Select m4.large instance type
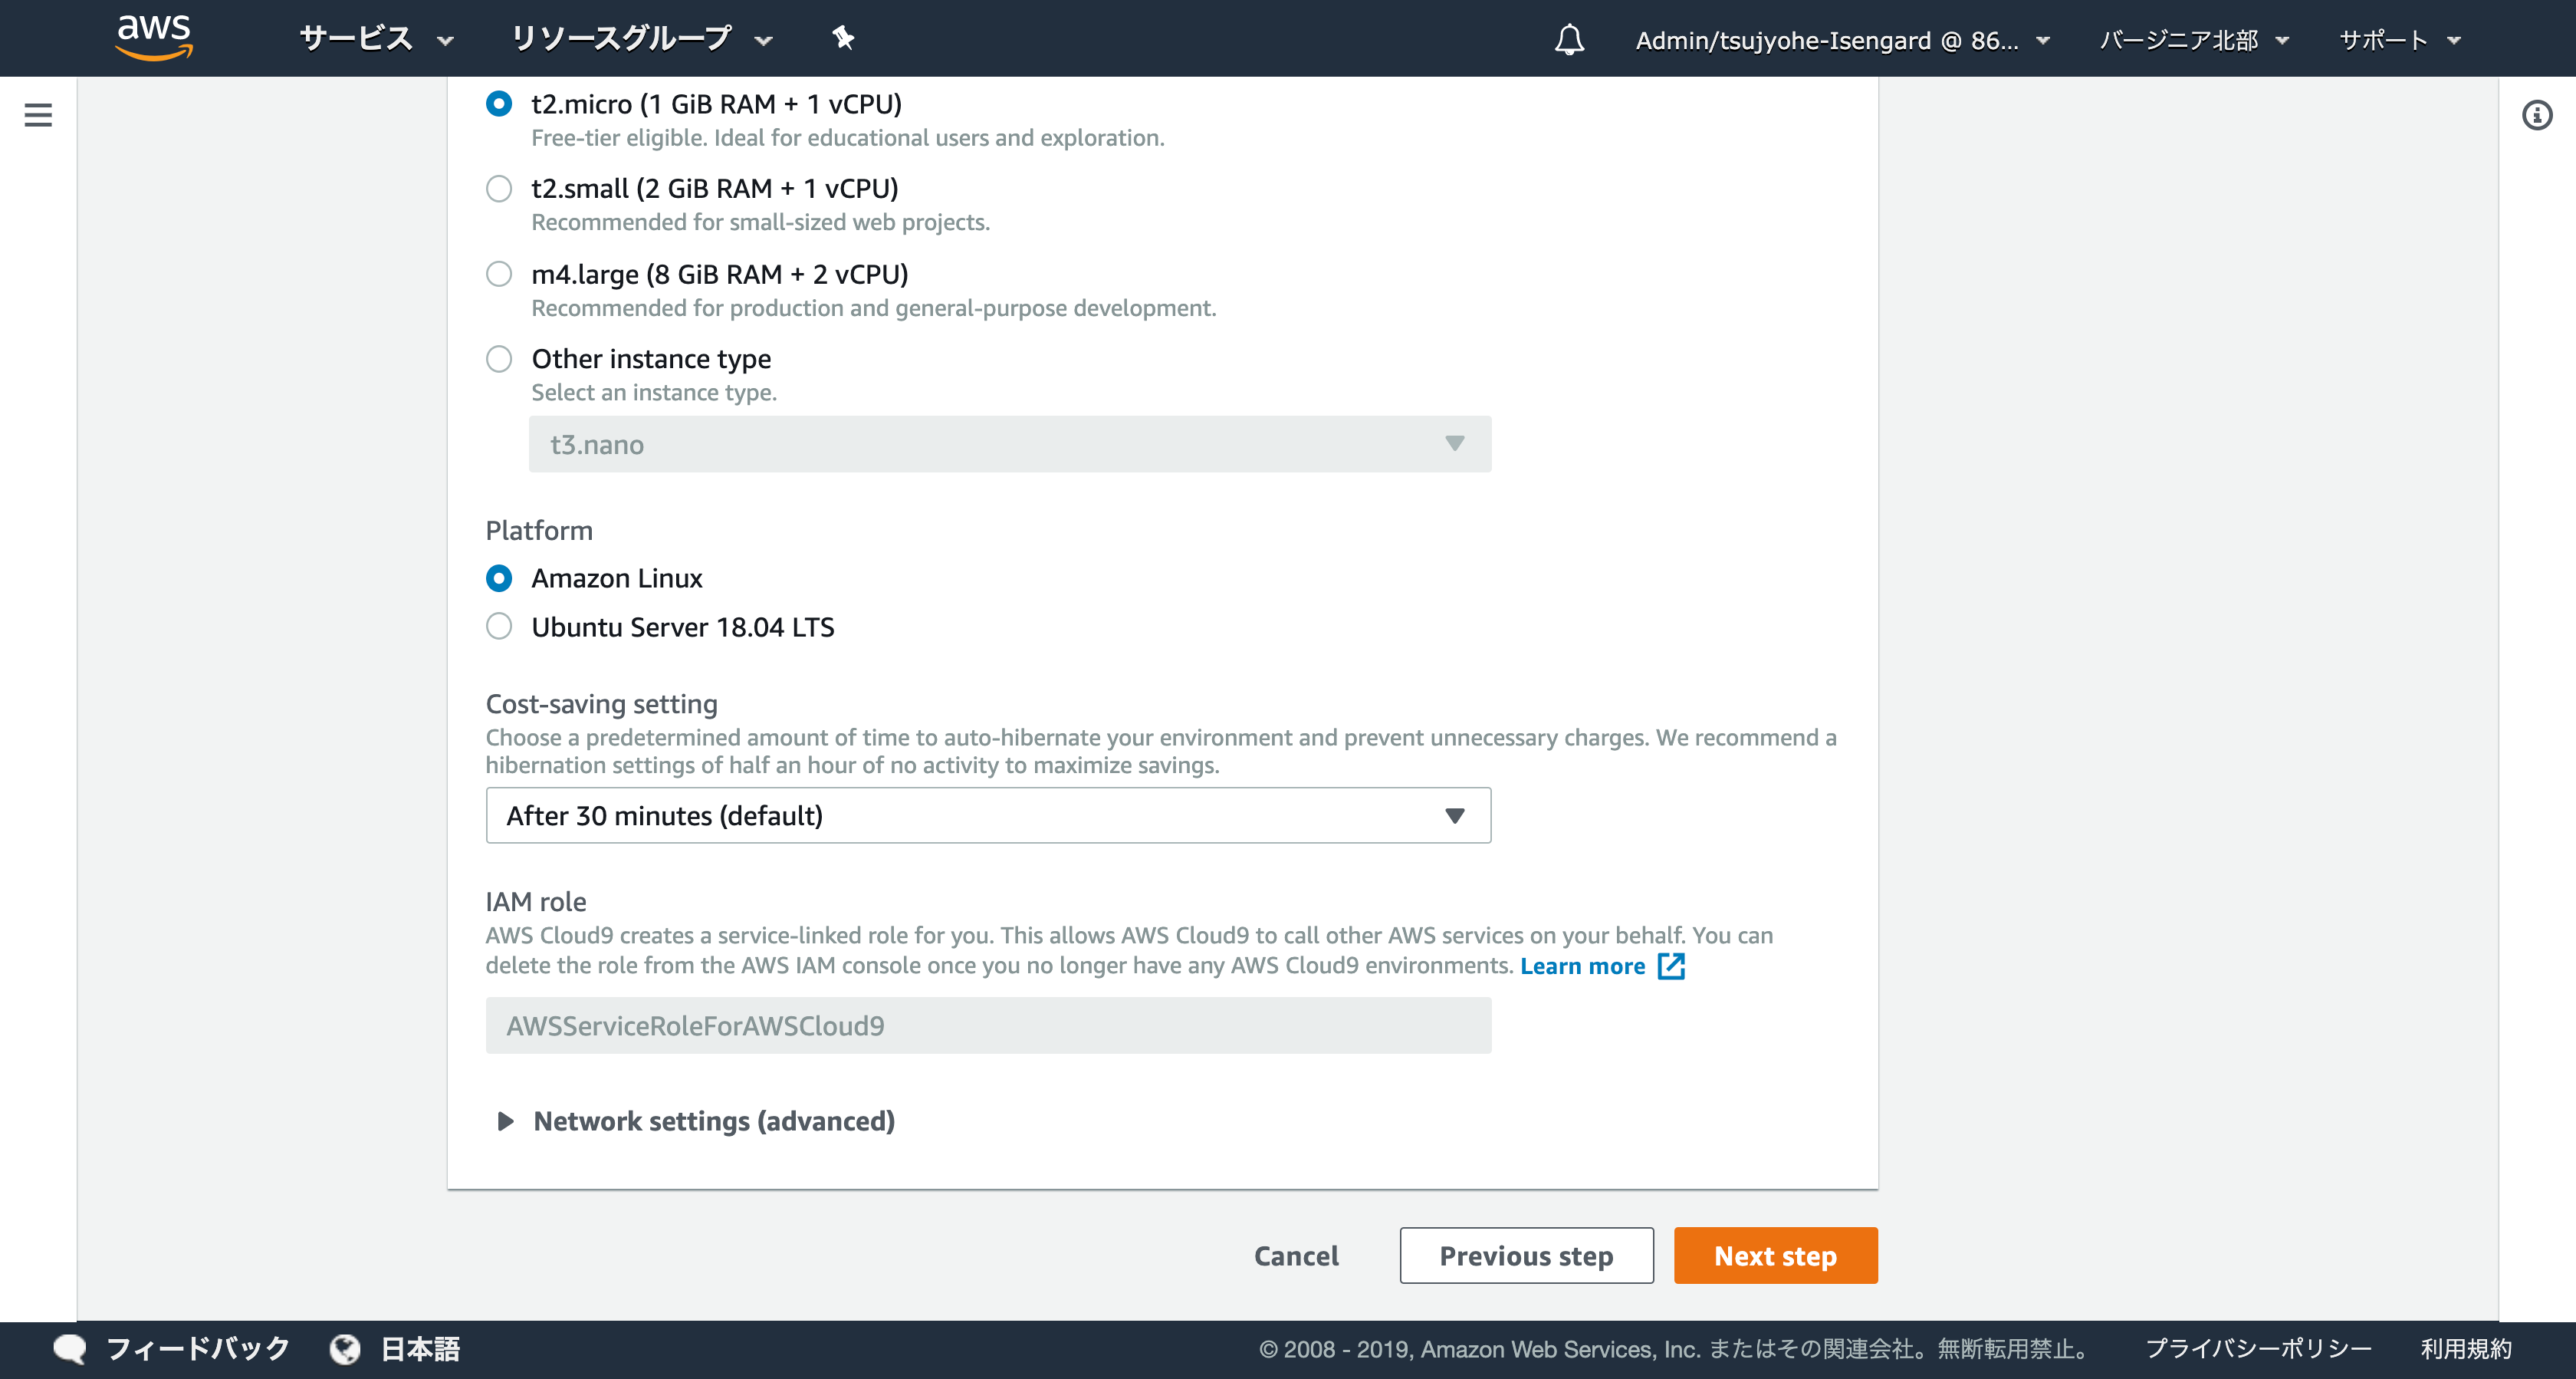 [499, 275]
